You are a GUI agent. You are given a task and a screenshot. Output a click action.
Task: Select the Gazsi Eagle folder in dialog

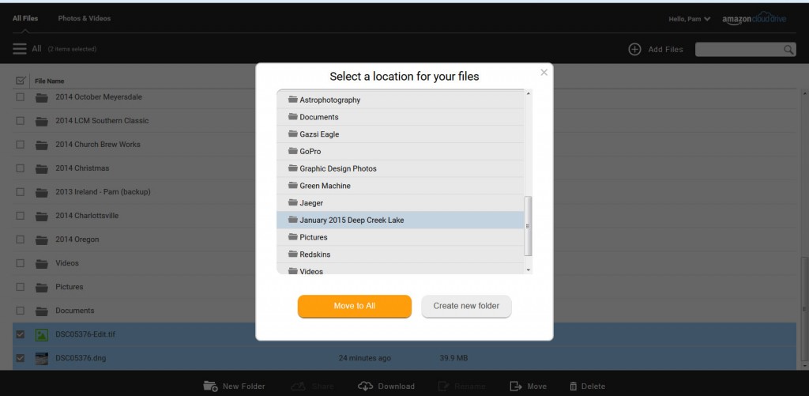click(x=401, y=134)
